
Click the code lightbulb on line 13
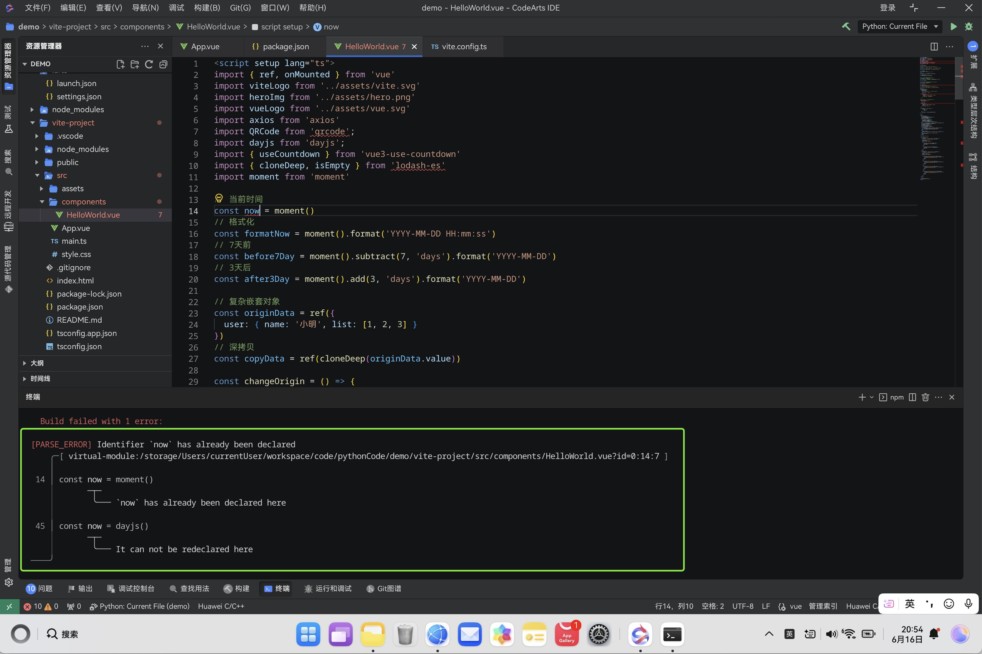219,198
